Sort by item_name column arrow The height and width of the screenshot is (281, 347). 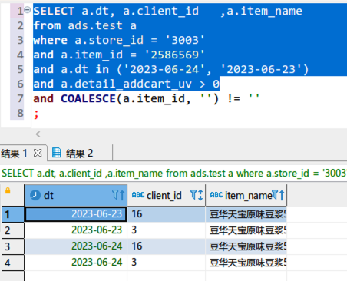click(282, 195)
